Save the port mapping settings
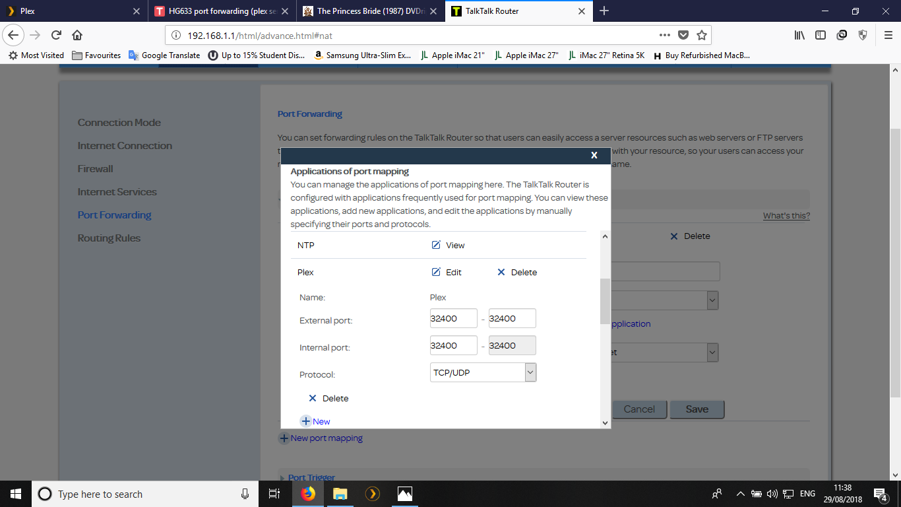This screenshot has height=507, width=901. tap(697, 409)
